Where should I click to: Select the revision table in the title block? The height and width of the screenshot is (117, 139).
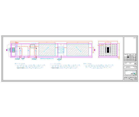tap(130, 58)
